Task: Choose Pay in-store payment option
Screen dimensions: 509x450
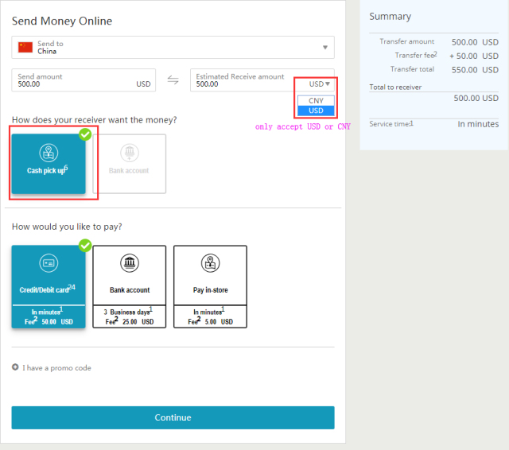Action: click(210, 286)
